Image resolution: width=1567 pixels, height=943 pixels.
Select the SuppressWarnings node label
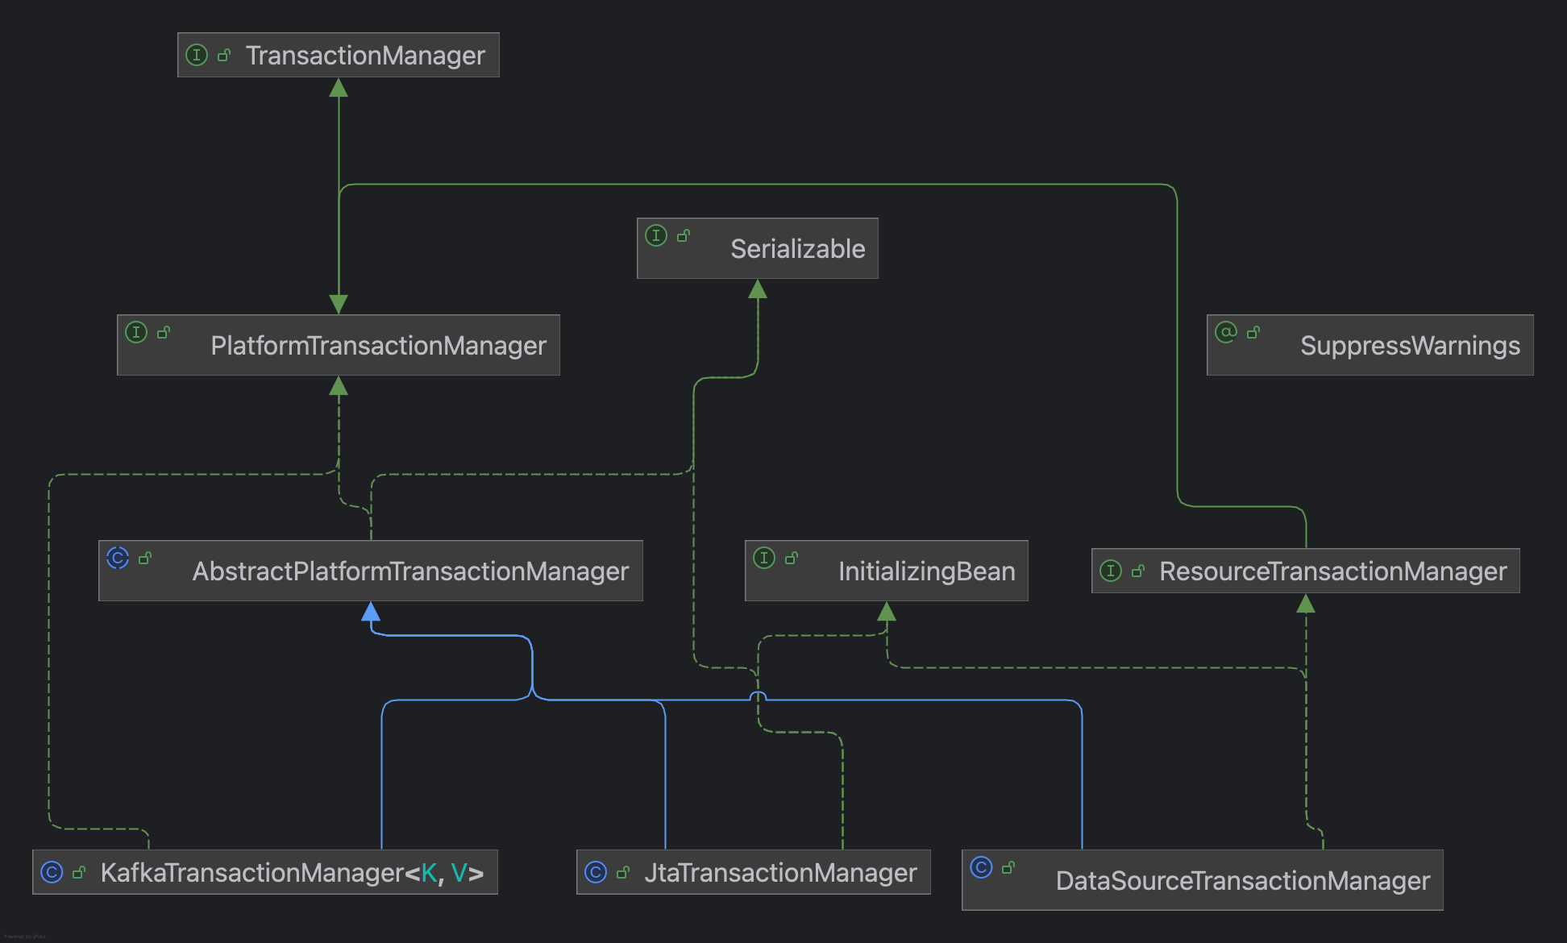point(1410,346)
